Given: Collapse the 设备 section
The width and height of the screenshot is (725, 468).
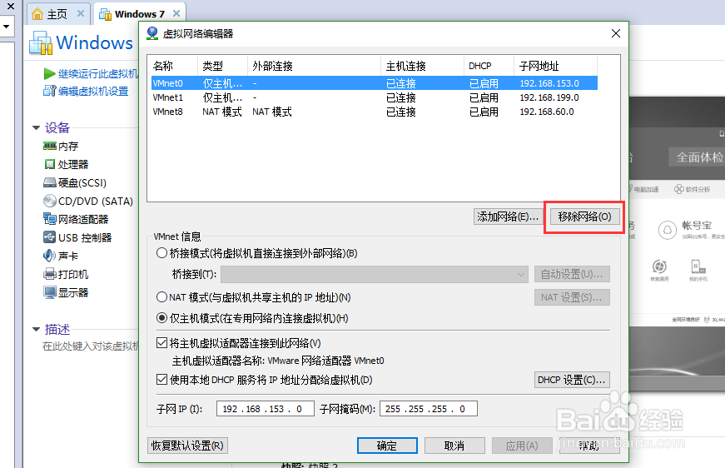Looking at the screenshot, I should [36, 127].
